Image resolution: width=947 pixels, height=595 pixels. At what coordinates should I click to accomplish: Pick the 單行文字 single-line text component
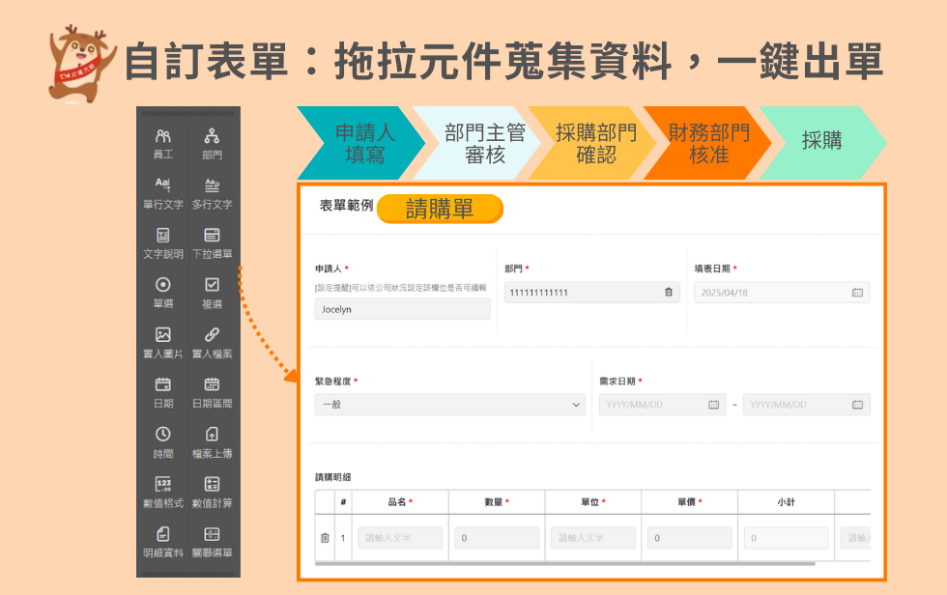(163, 193)
